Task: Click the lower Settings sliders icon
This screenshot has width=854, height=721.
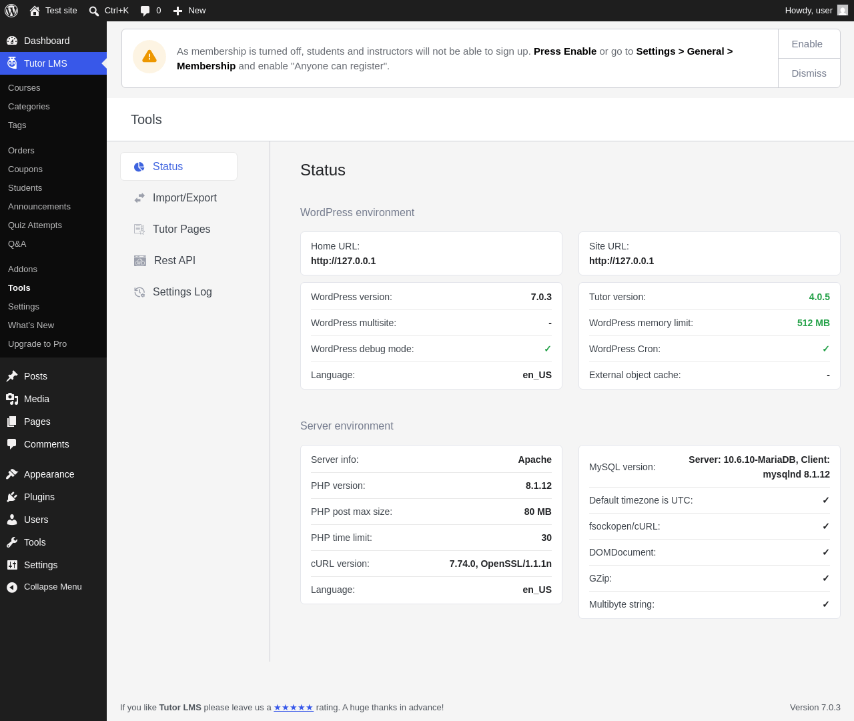Action: click(x=12, y=565)
